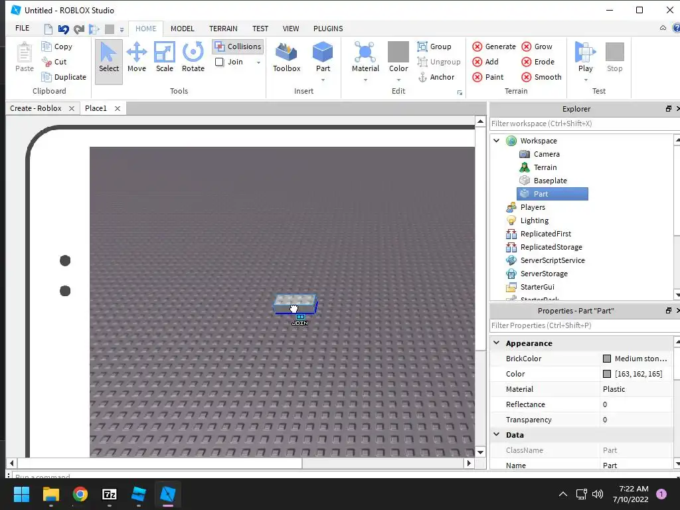Image resolution: width=680 pixels, height=510 pixels.
Task: Click the Transparency property value
Action: pos(637,420)
